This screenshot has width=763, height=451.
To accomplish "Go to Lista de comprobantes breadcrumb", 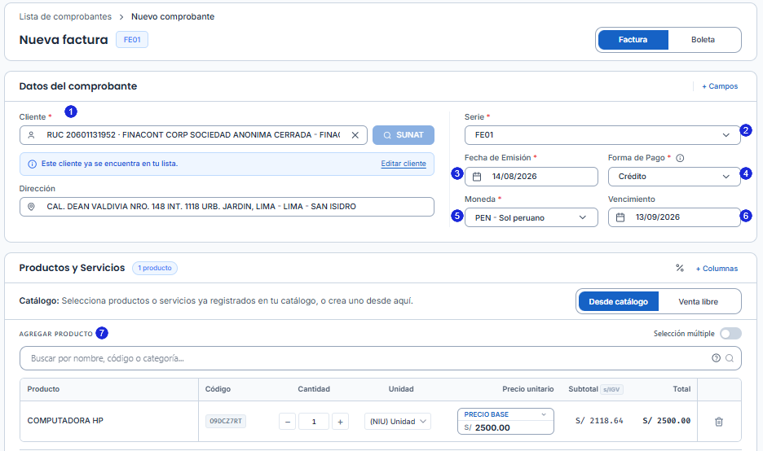I will (x=65, y=16).
